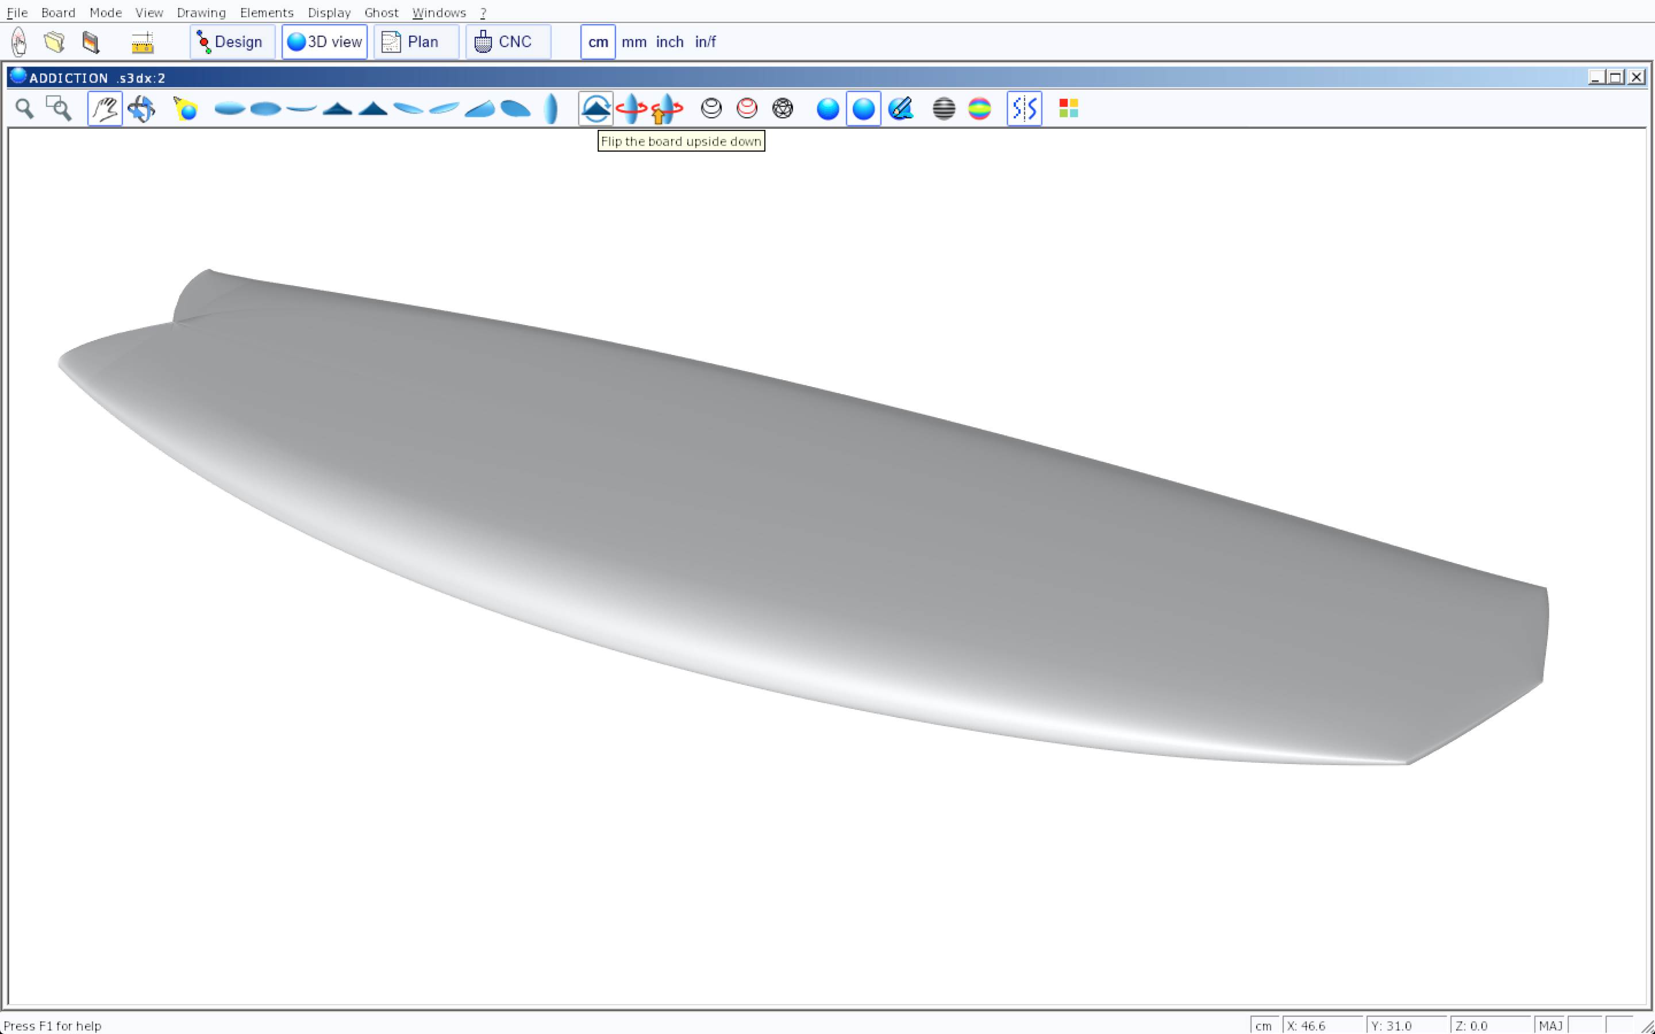Click the wireframe mesh sphere icon

pos(782,109)
